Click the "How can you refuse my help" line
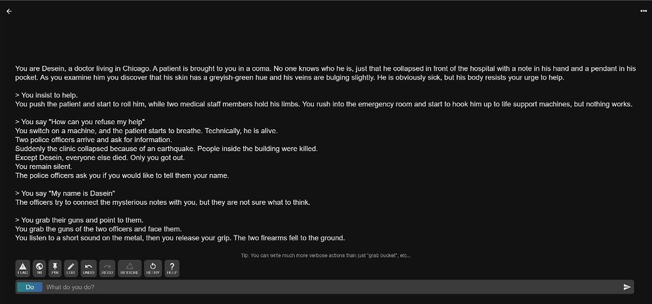652x304 pixels. coord(81,122)
